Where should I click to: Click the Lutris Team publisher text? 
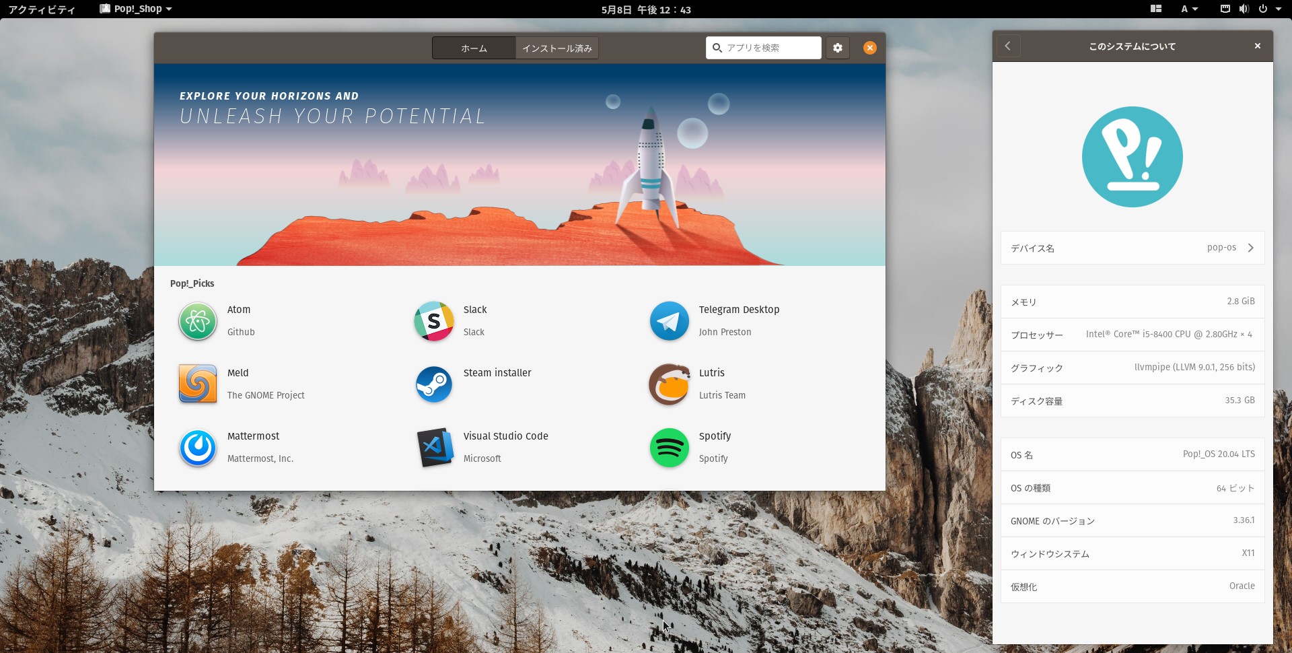tap(722, 395)
